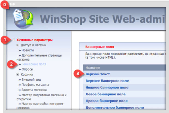The height and width of the screenshot is (113, 169).
Task: Launch Мастер подготовки магазина к открытию
Action: [41, 97]
